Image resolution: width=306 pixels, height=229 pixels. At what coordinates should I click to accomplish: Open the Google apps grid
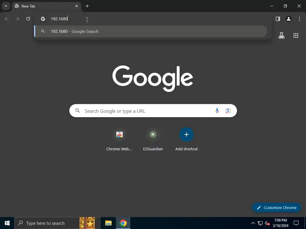coord(296,35)
